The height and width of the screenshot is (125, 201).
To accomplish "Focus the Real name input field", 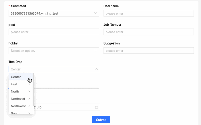I will tap(149, 13).
